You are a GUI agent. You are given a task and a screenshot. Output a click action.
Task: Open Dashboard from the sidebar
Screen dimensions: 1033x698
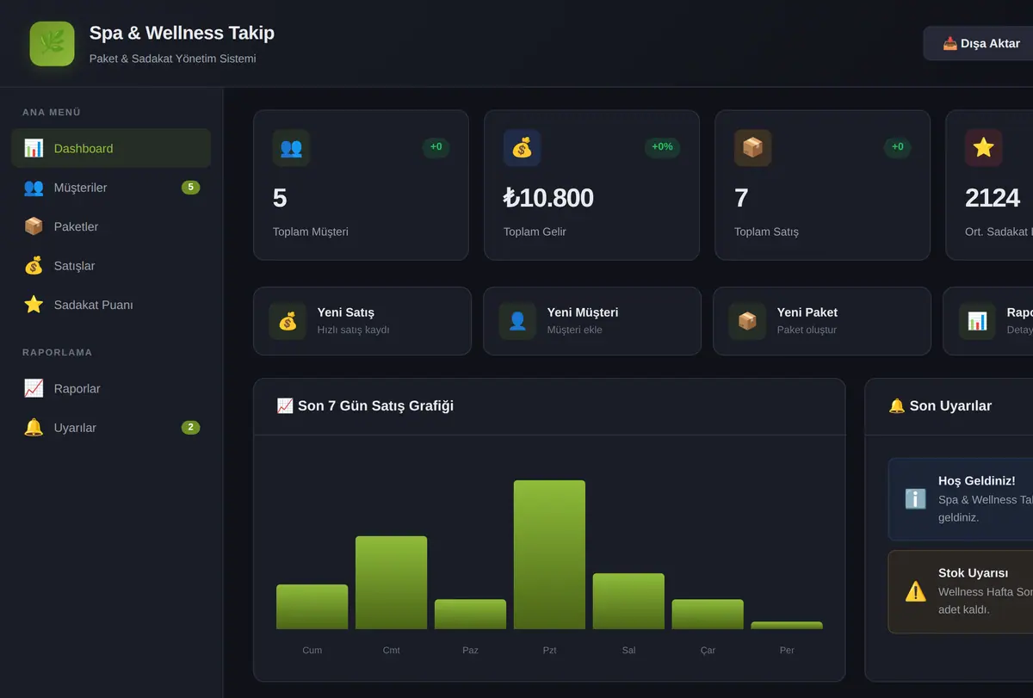[111, 148]
